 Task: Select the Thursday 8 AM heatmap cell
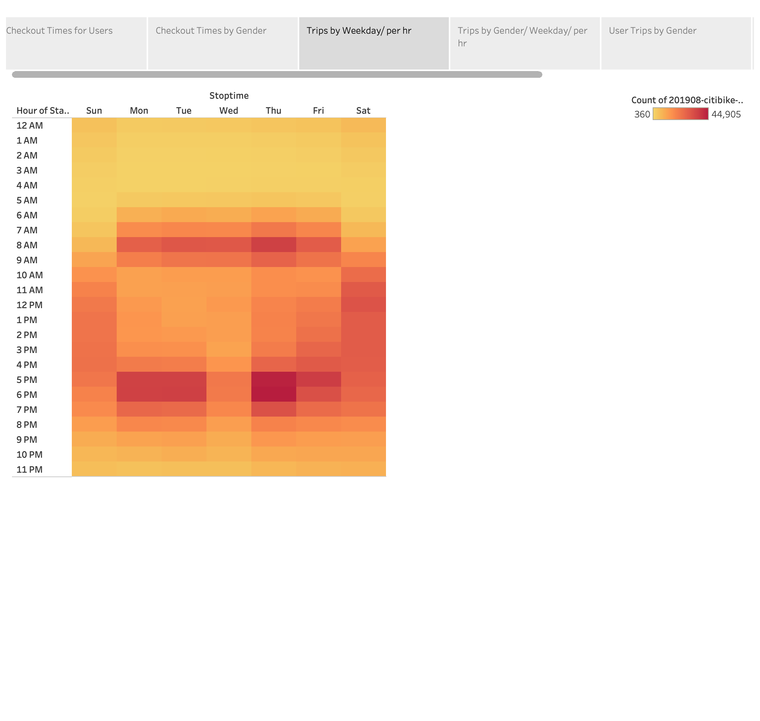pyautogui.click(x=274, y=245)
